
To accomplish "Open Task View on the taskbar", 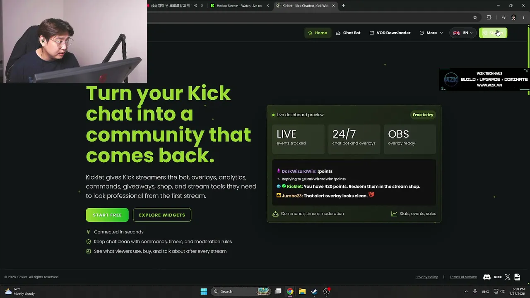I will tap(278, 291).
